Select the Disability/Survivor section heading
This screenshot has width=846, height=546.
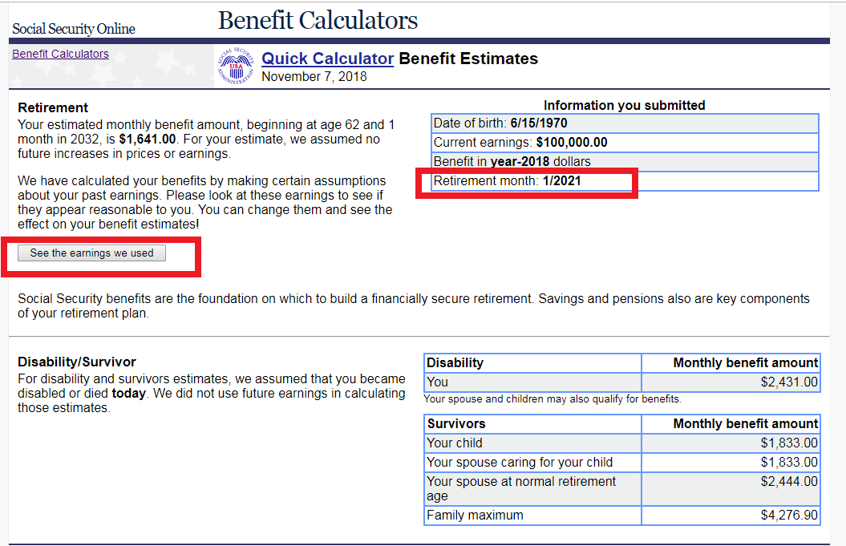tap(77, 362)
